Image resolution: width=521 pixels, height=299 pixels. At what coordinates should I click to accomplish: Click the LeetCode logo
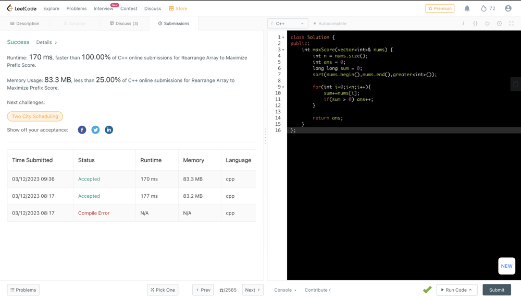pyautogui.click(x=21, y=8)
